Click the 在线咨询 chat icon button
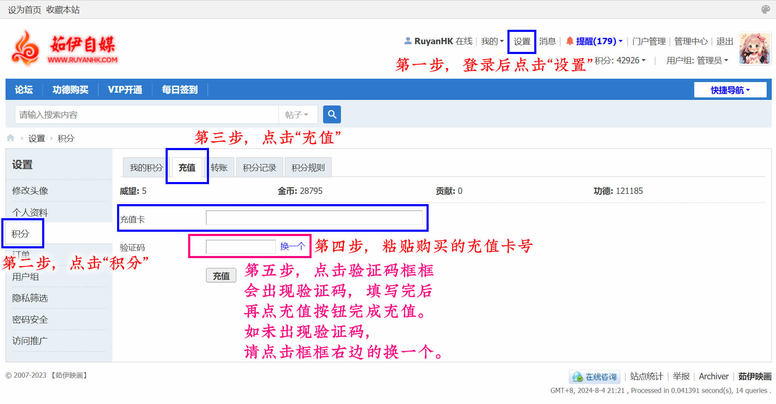This screenshot has height=404, width=776. [x=594, y=377]
